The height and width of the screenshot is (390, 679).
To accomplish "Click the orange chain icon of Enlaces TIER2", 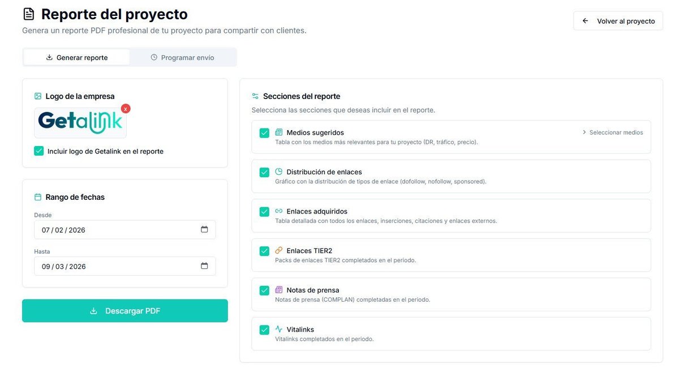I will (278, 250).
